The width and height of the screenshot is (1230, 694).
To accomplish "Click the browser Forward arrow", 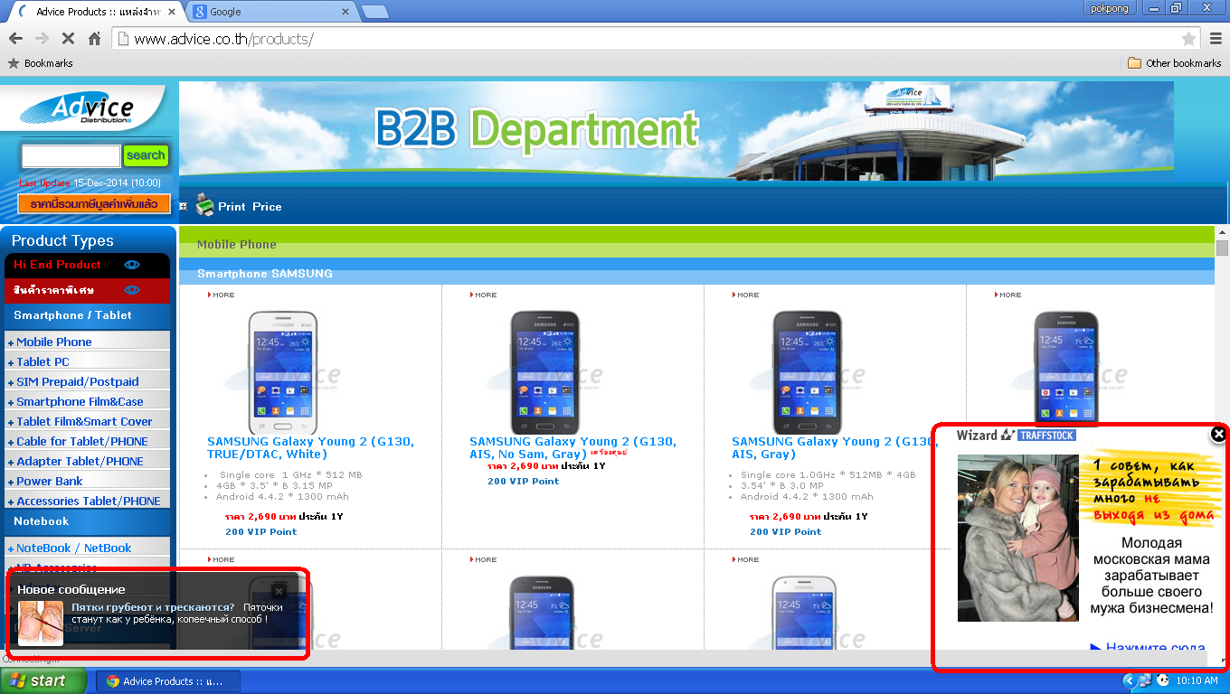I will (x=42, y=39).
